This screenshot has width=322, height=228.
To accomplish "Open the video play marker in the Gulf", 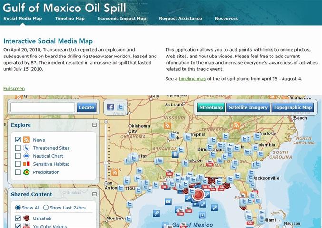I will (202, 215).
